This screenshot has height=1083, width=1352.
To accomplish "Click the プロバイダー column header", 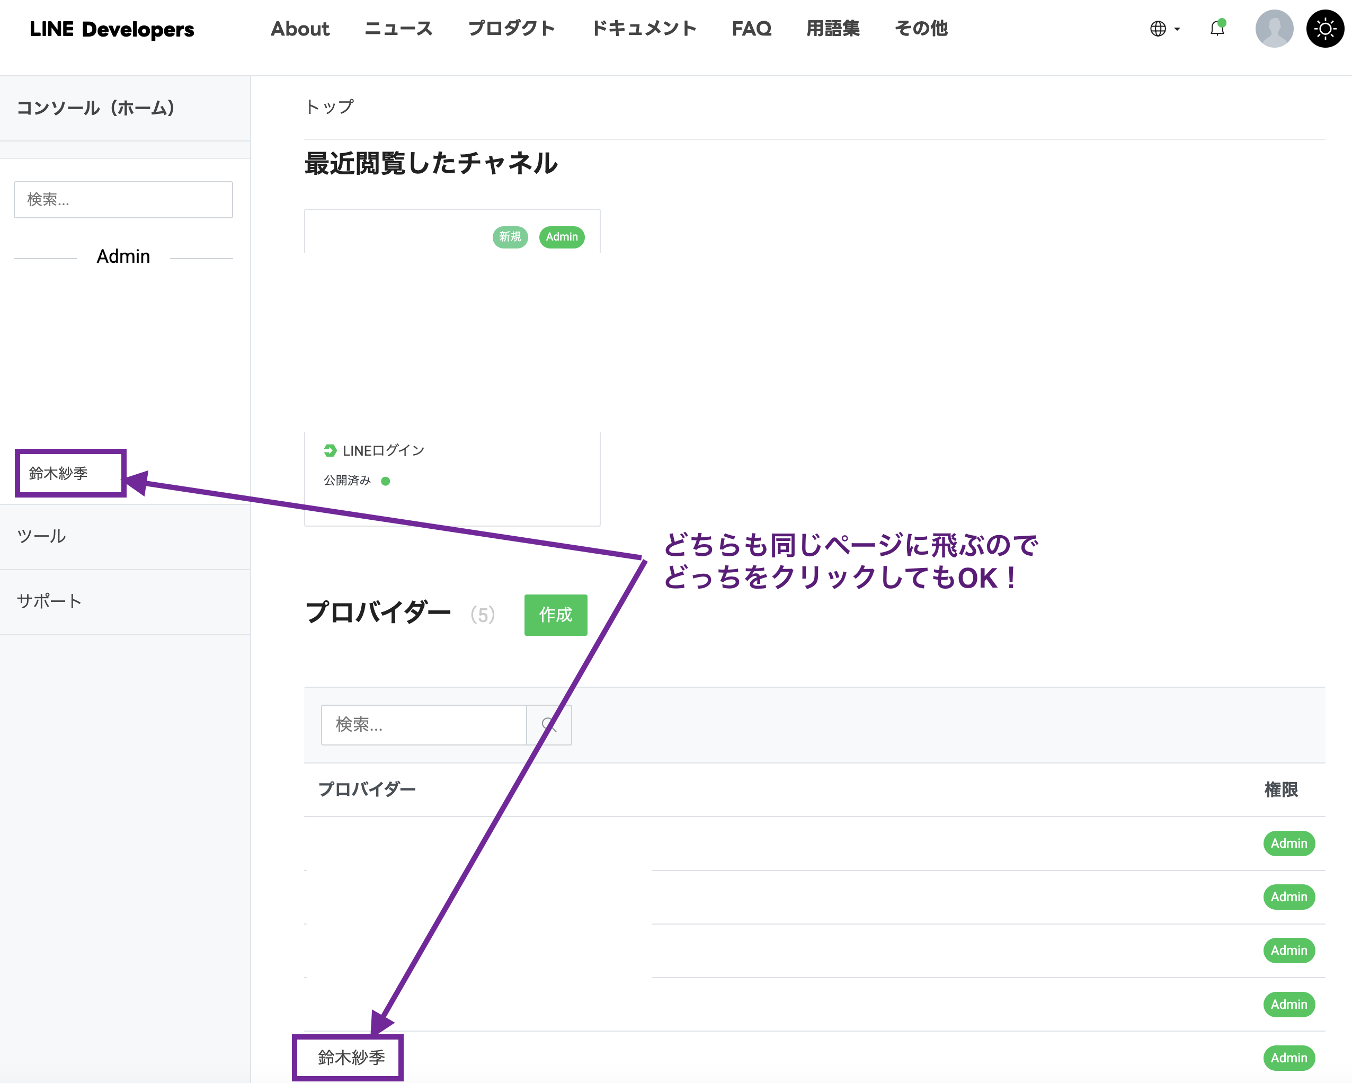I will pyautogui.click(x=367, y=789).
